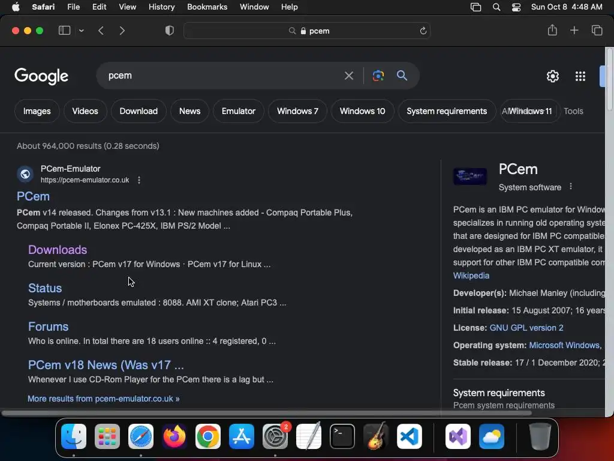Filter results by Images
Screen dimensions: 614x461
37,111
